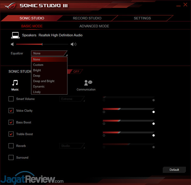This screenshot has width=191, height=185.
Task: Toggle the Sonic Studio OFF switch
Action: (75, 72)
